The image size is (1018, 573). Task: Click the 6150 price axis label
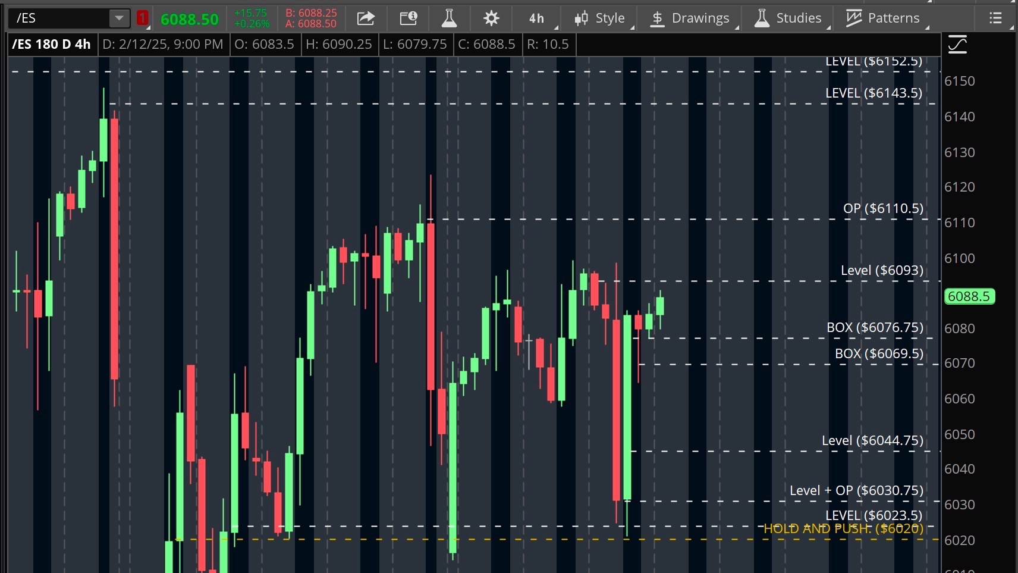[960, 81]
